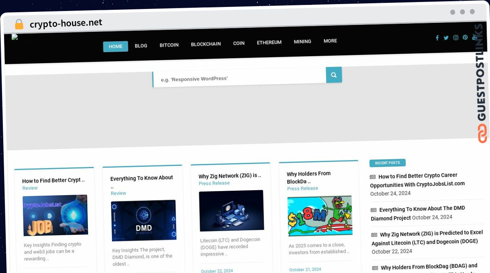Open the 'Everything To Know About ..' card title
Screen dimensions: 490x273
pyautogui.click(x=142, y=182)
